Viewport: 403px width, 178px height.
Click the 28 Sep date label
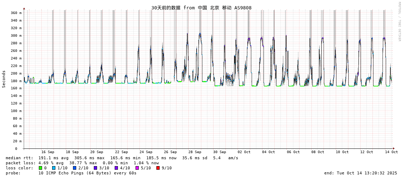tap(195, 152)
